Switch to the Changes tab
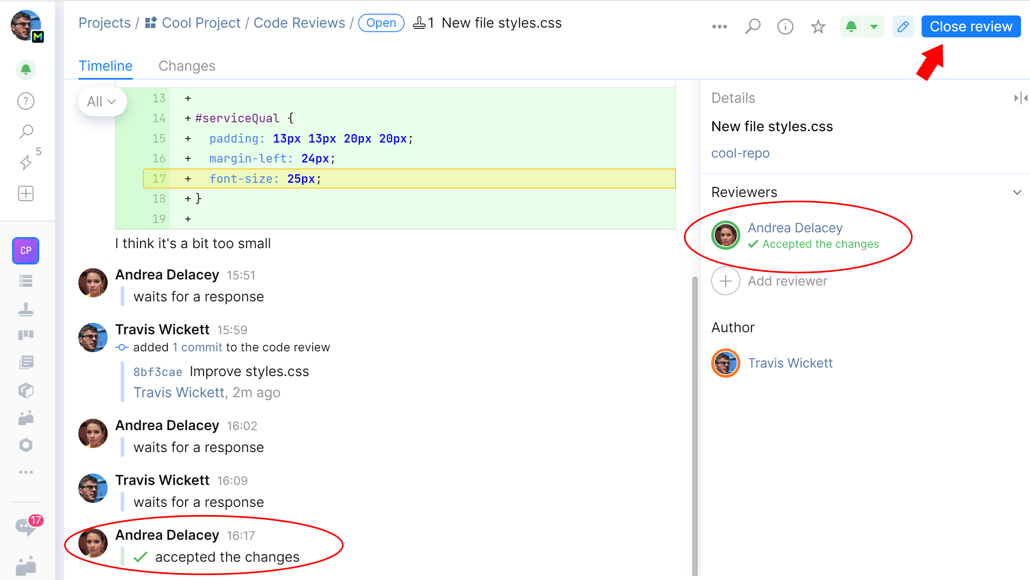1030x580 pixels. 187,66
